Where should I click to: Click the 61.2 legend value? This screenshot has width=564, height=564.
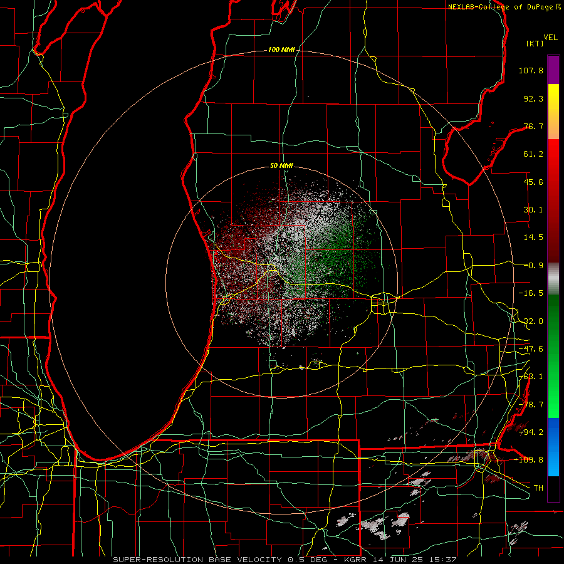pos(533,154)
